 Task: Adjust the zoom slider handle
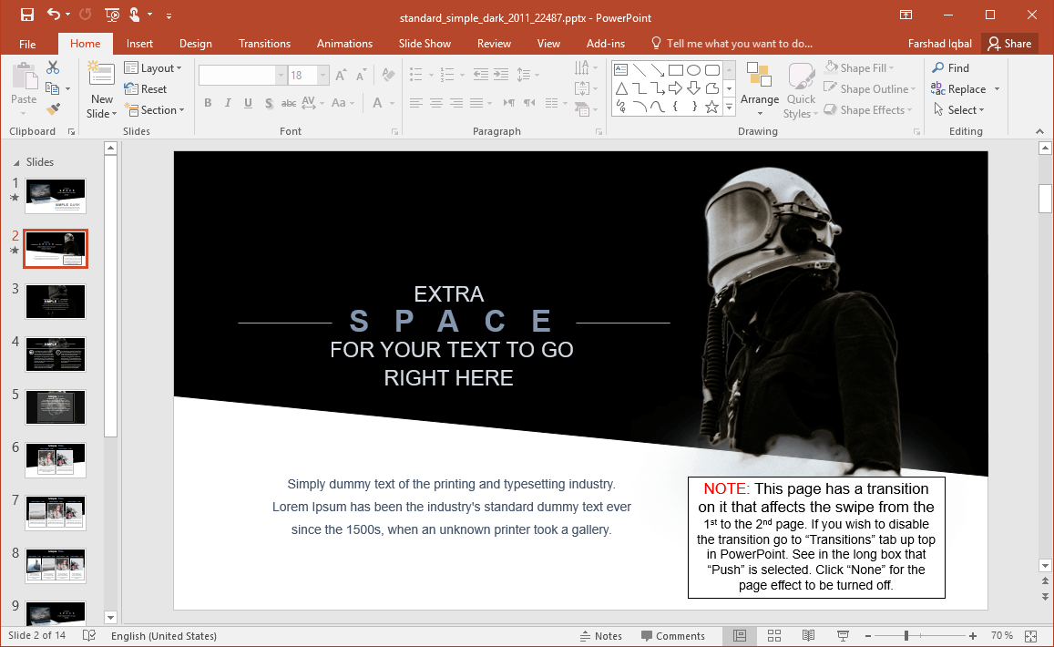tap(906, 635)
